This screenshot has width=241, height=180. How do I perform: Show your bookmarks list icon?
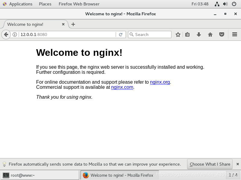pyautogui.click(x=187, y=34)
